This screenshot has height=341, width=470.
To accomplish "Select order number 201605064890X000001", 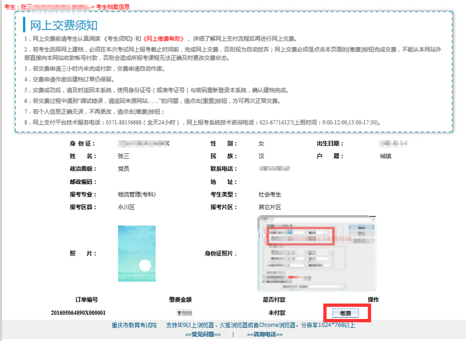I will pyautogui.click(x=78, y=313).
